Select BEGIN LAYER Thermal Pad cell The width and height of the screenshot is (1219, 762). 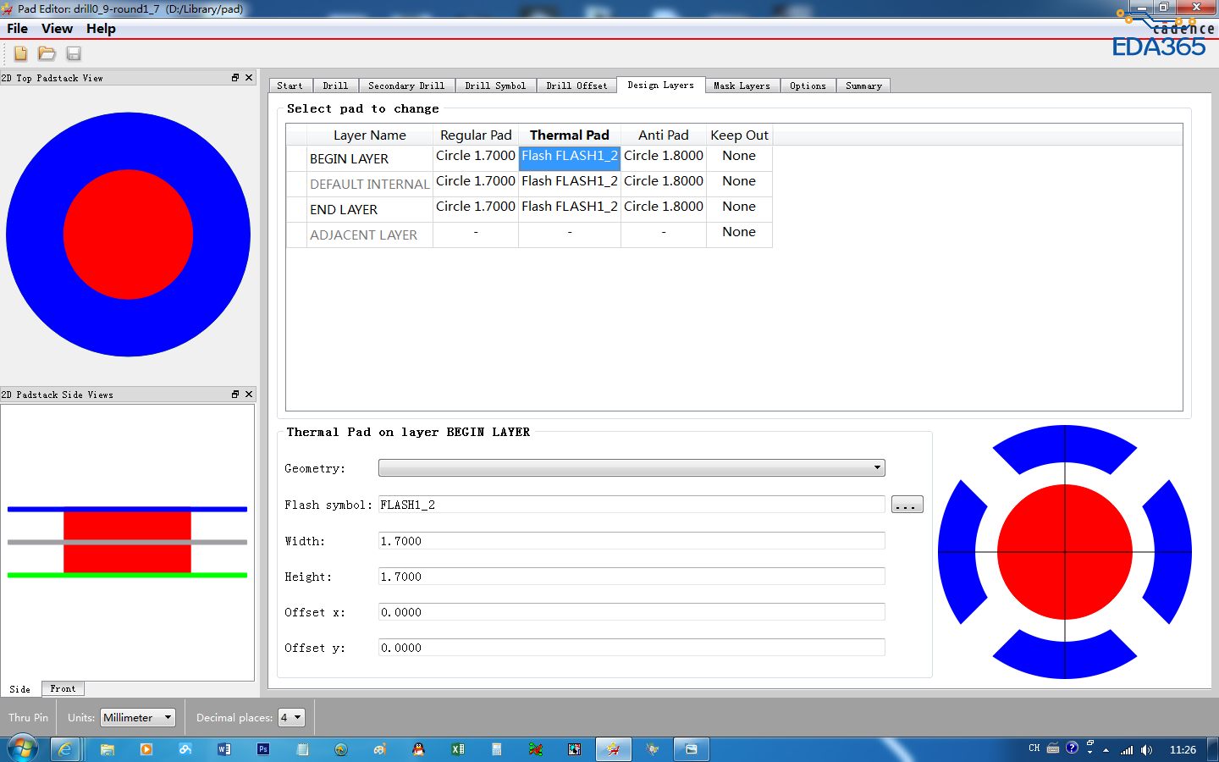tap(570, 157)
